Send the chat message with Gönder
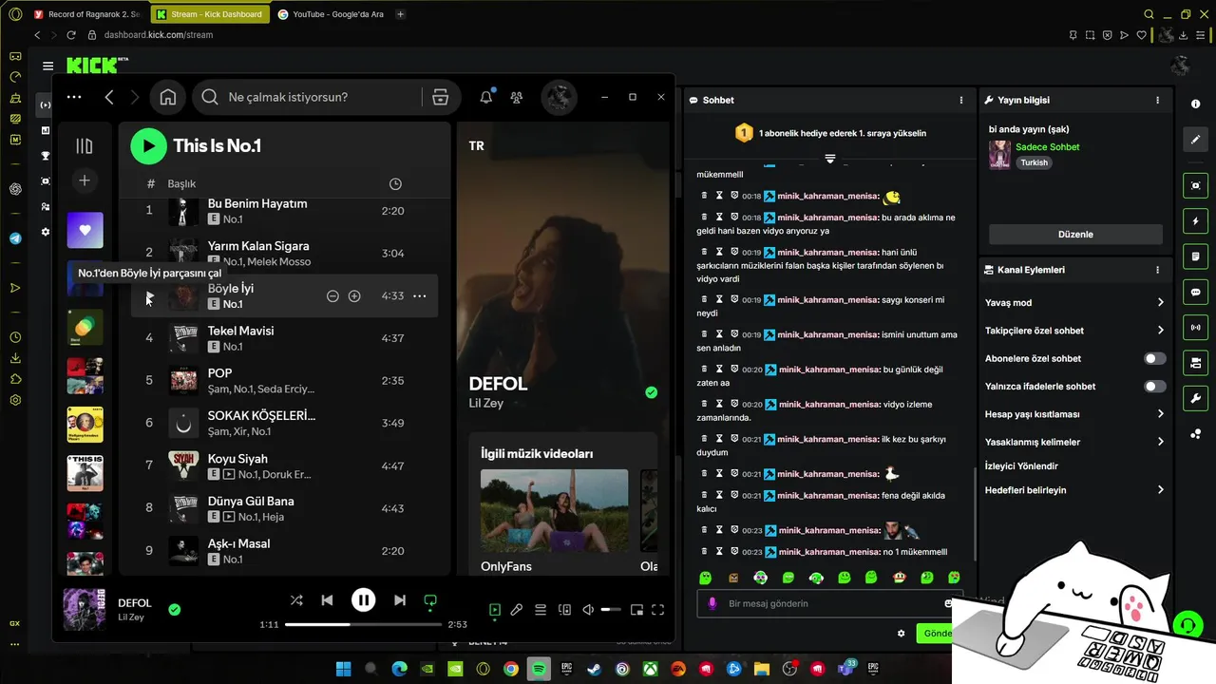1216x684 pixels. pyautogui.click(x=937, y=634)
